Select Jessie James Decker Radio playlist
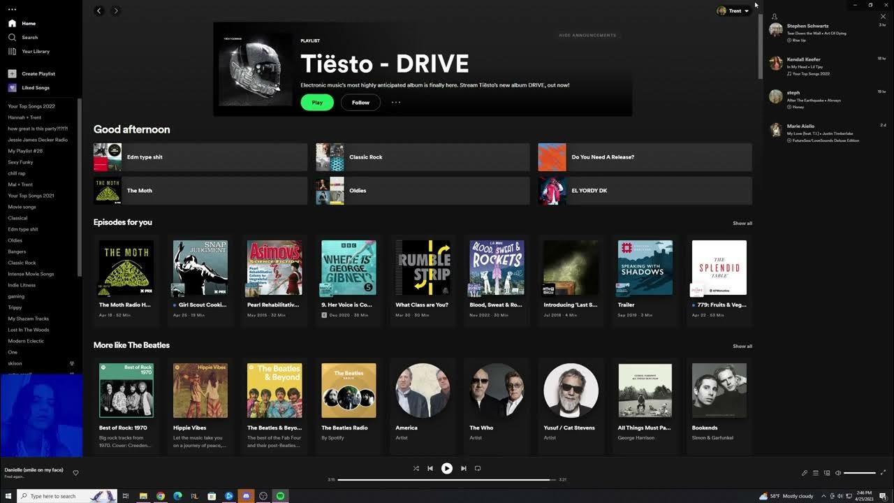894x503 pixels. (x=38, y=140)
